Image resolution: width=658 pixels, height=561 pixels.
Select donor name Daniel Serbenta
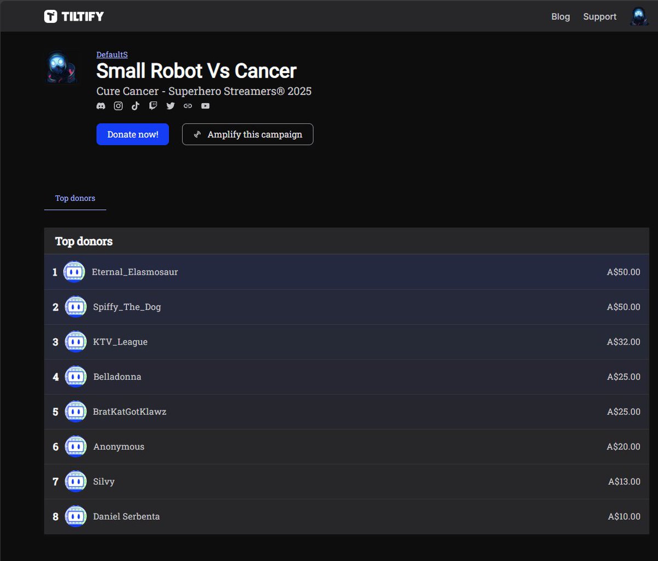coord(127,517)
